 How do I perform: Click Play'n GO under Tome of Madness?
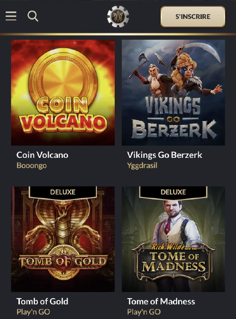point(144,312)
